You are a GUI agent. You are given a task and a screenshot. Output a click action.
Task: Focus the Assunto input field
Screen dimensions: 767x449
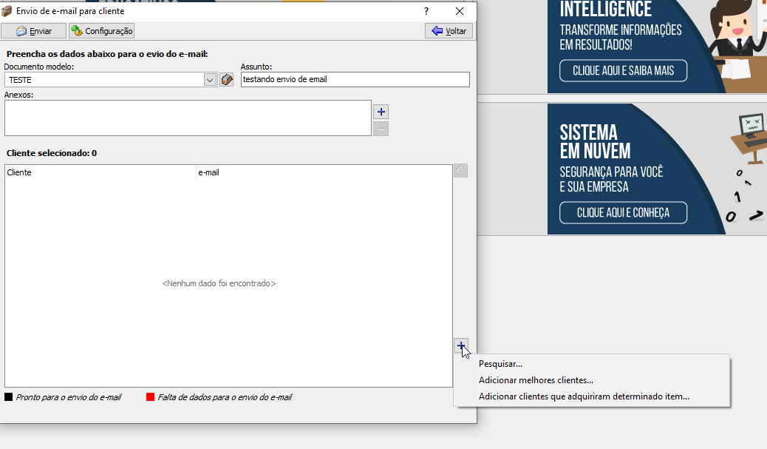click(355, 79)
